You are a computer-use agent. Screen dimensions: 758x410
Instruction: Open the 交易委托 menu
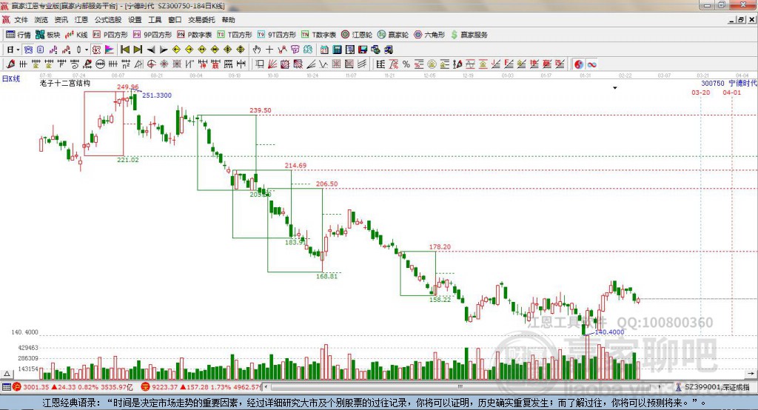coord(201,20)
